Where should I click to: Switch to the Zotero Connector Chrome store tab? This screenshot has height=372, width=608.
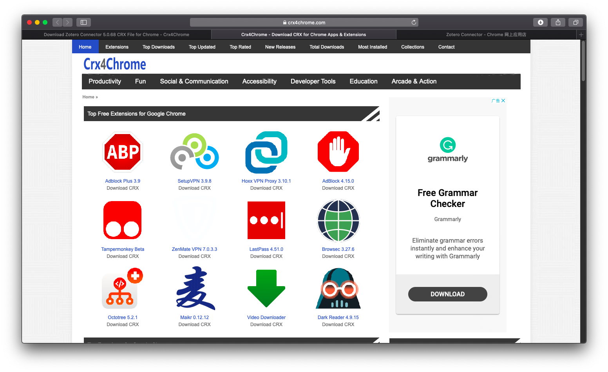[x=486, y=34]
